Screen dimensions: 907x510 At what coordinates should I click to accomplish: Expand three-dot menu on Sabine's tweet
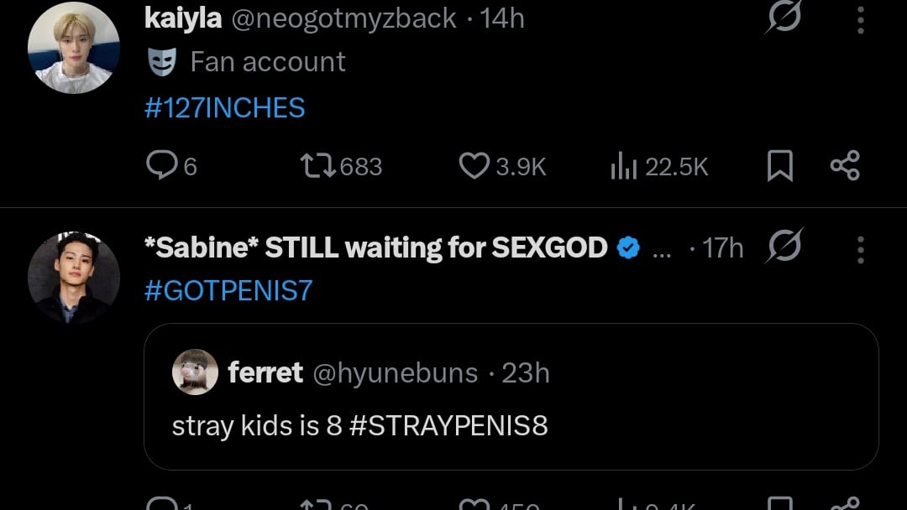[x=861, y=248]
